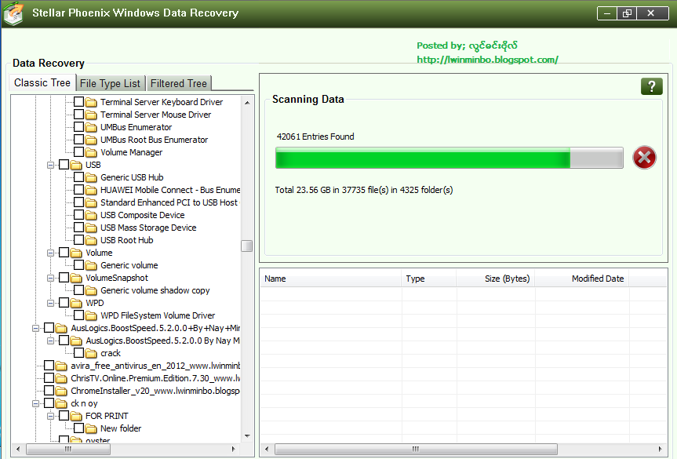Switch to the Filtered Tree tab
This screenshot has height=459, width=677.
click(179, 83)
